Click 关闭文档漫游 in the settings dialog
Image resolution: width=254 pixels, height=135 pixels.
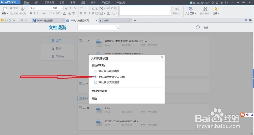tap(100, 91)
